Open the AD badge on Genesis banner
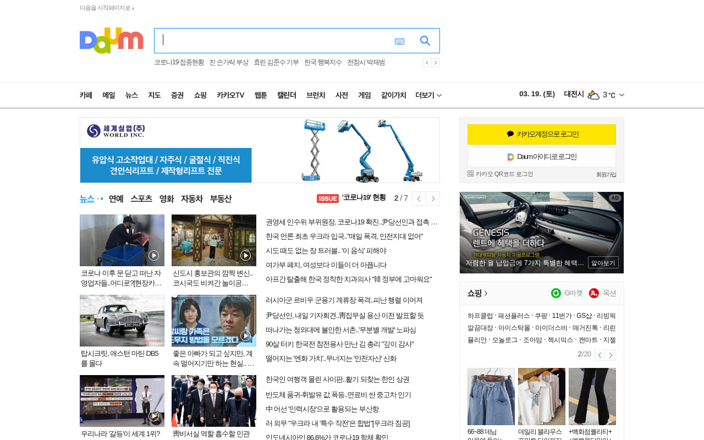 615,198
